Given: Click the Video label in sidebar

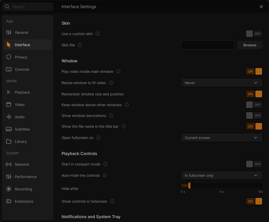Looking at the screenshot, I should click(x=20, y=104).
